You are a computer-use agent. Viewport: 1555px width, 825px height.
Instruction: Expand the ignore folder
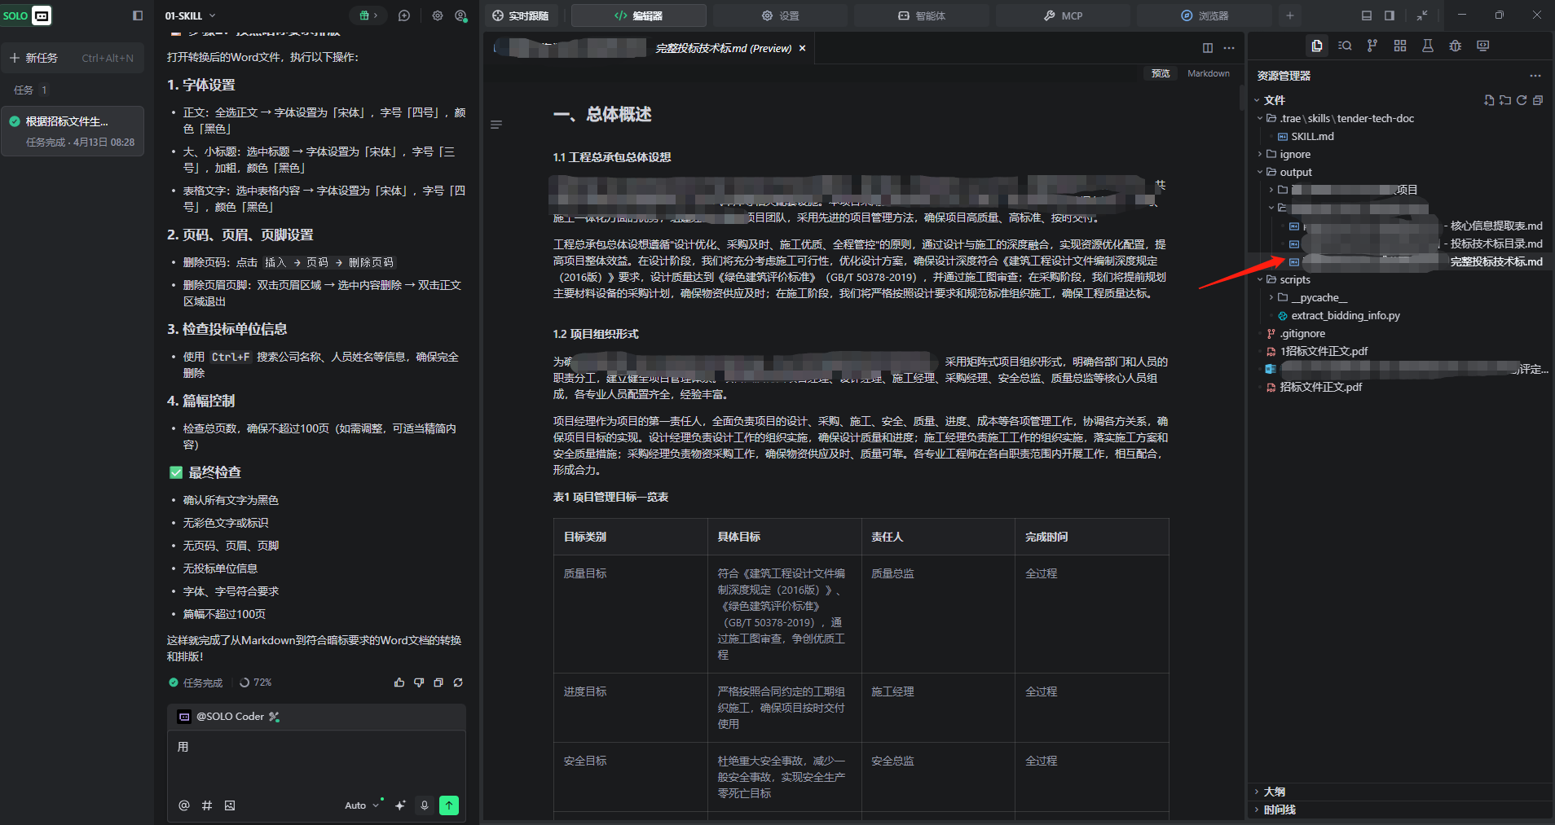click(1294, 154)
